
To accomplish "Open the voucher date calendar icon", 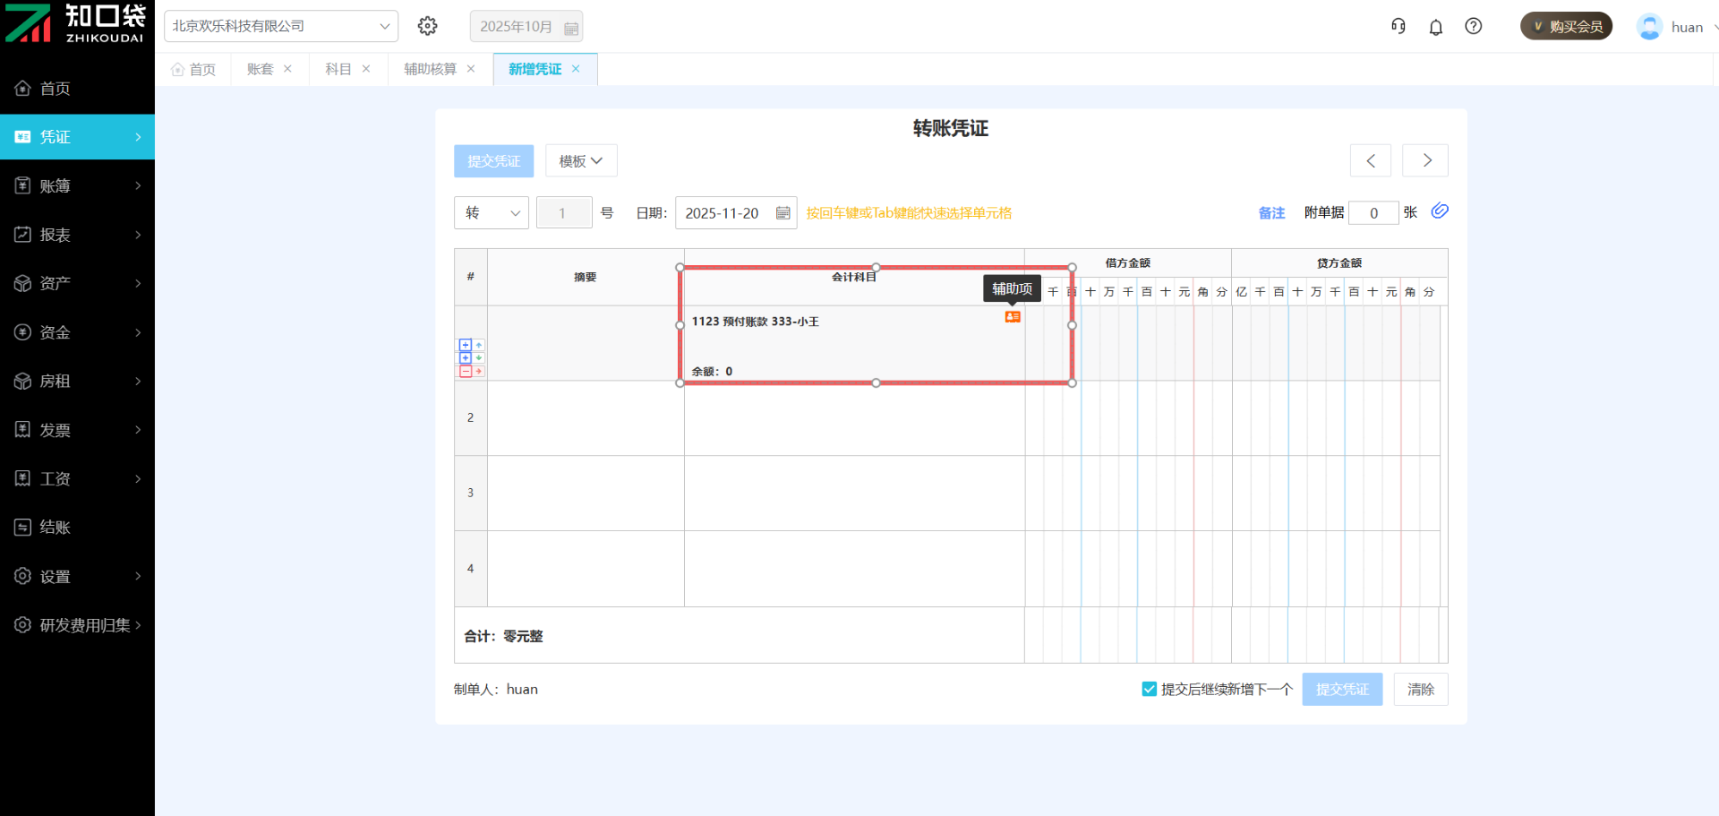I will tap(783, 213).
